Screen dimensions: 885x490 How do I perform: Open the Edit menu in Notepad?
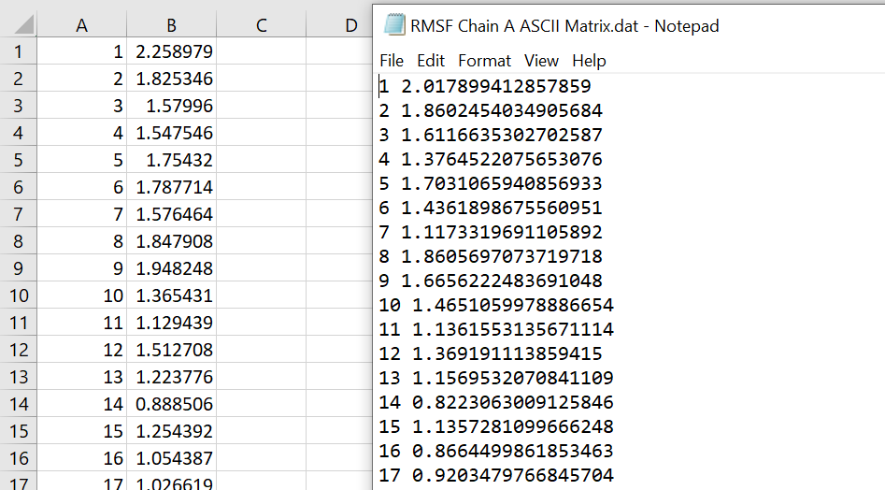pyautogui.click(x=431, y=61)
